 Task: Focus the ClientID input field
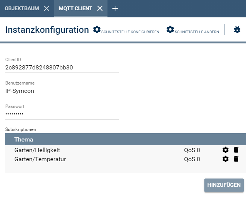point(62,68)
